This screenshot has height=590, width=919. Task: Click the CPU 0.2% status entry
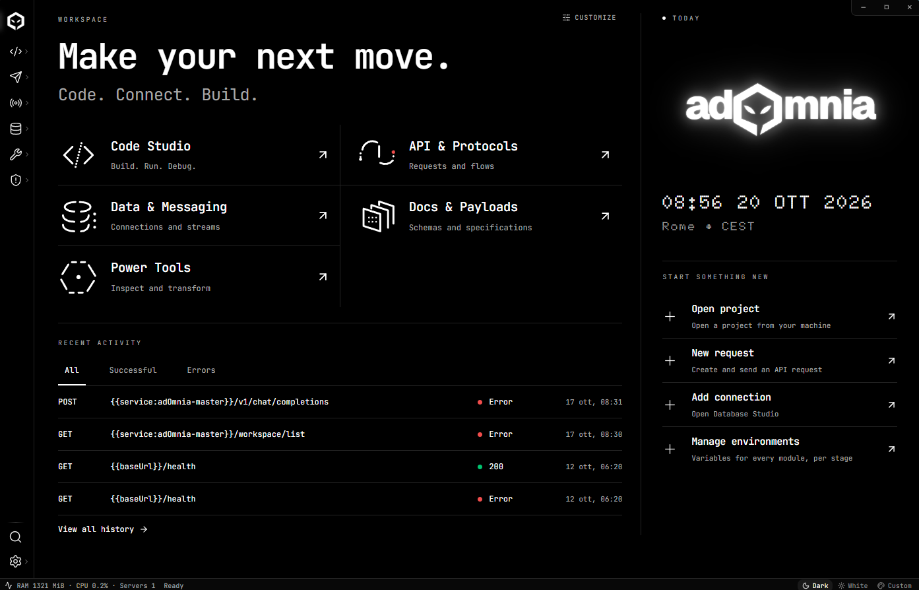click(x=92, y=585)
